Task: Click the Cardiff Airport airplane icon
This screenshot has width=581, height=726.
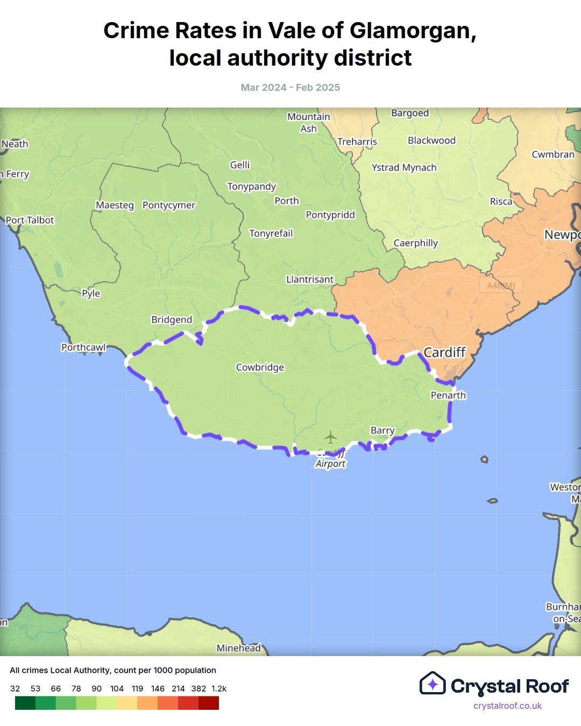Action: [330, 437]
